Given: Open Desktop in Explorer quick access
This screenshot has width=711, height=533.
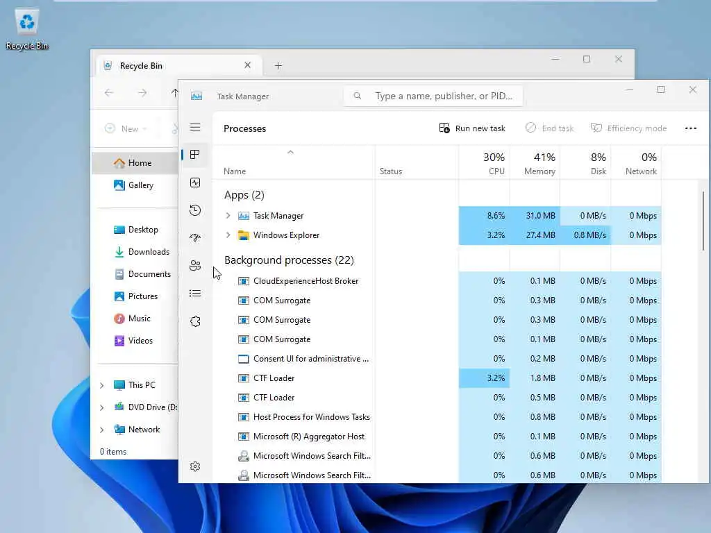Looking at the screenshot, I should click(x=135, y=230).
